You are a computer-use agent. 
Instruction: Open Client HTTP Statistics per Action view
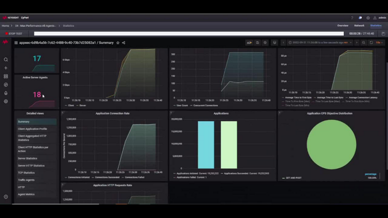(37, 149)
